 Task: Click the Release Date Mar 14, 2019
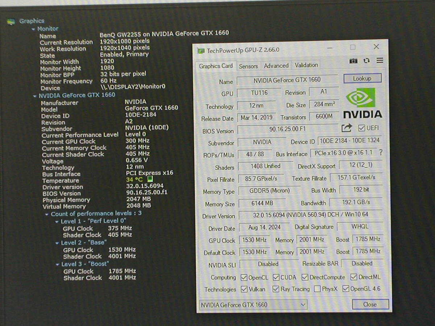257,117
